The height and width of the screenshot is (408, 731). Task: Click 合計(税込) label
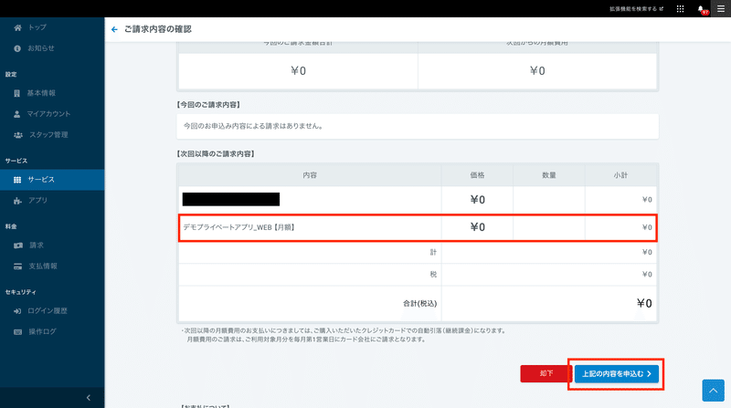click(420, 304)
